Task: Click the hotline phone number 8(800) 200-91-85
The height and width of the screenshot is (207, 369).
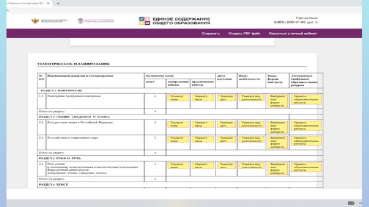Action: coord(289,22)
